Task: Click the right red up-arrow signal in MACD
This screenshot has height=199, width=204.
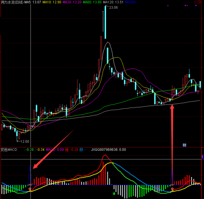Action: click(x=173, y=189)
